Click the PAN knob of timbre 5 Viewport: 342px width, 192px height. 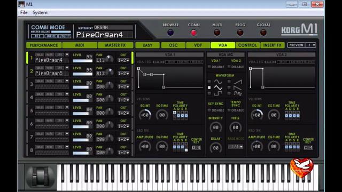(110, 111)
